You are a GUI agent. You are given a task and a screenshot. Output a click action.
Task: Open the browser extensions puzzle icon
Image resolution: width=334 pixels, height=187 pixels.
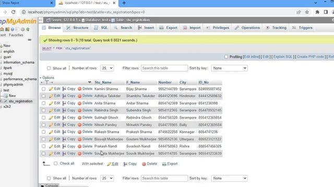pyautogui.click(x=317, y=12)
